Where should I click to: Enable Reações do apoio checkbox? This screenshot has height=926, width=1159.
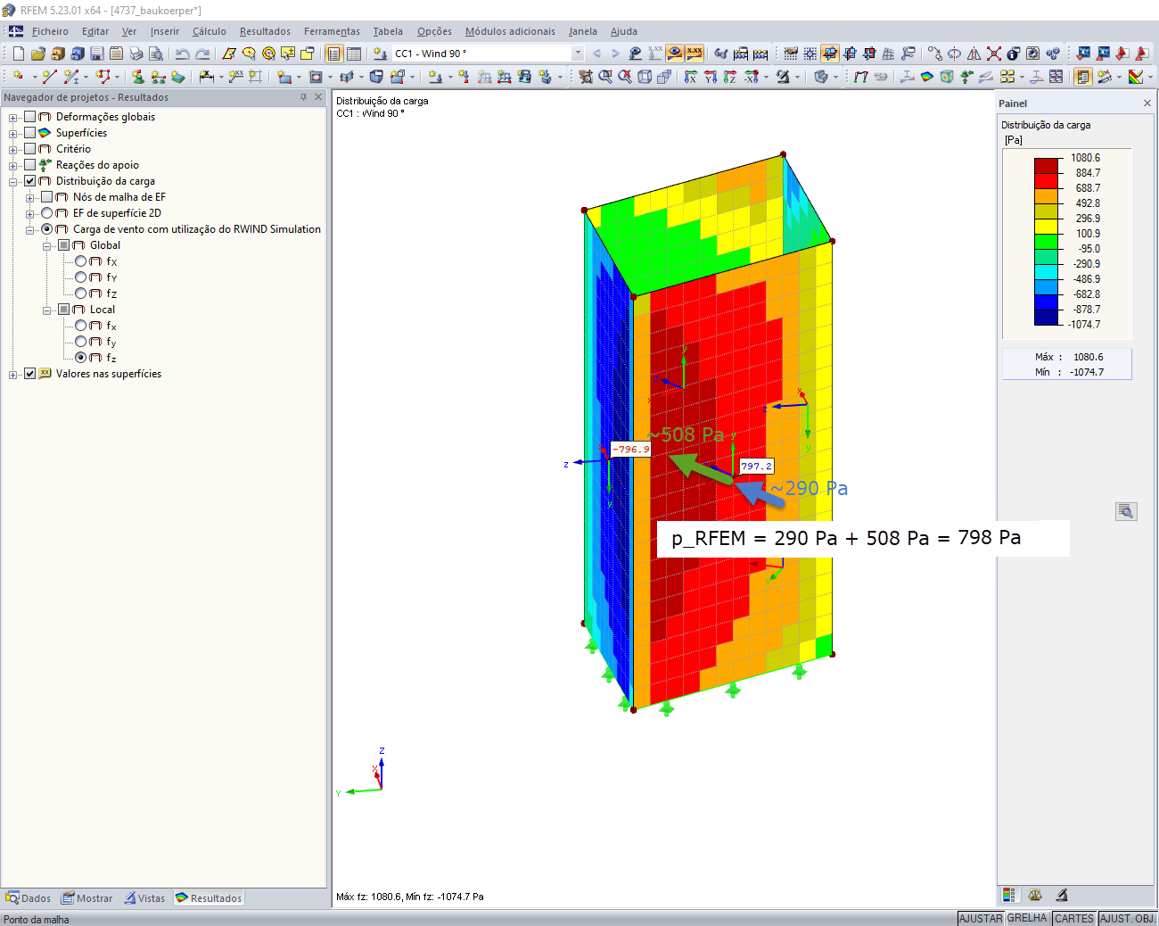coord(30,165)
